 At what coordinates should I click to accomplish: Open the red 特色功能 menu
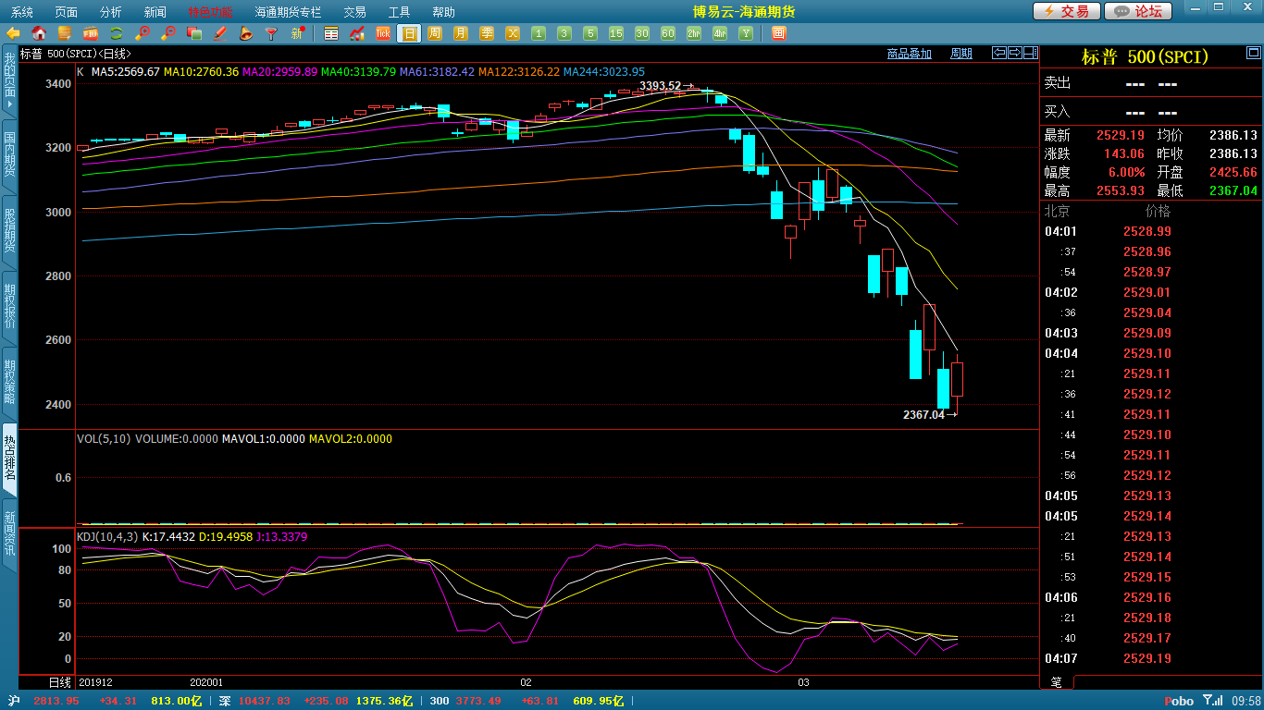211,12
